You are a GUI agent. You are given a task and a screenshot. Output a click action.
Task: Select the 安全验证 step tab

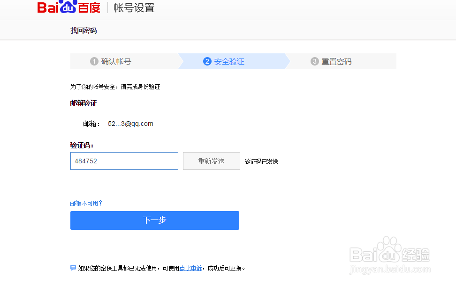click(234, 61)
